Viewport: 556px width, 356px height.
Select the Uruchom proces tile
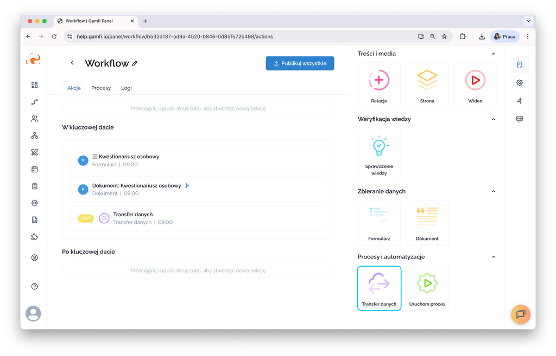pos(427,288)
